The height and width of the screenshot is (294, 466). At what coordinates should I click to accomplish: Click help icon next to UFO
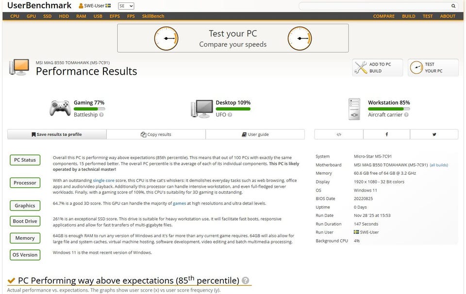pos(230,115)
